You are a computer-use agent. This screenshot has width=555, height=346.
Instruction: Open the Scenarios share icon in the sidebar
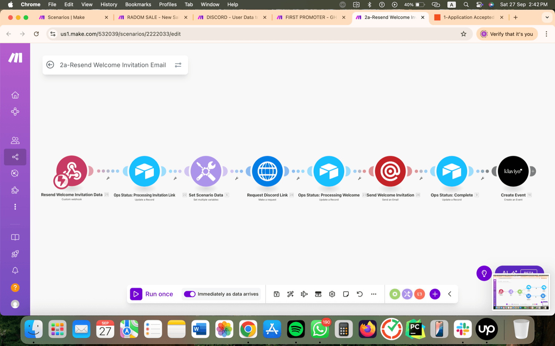coord(15,157)
